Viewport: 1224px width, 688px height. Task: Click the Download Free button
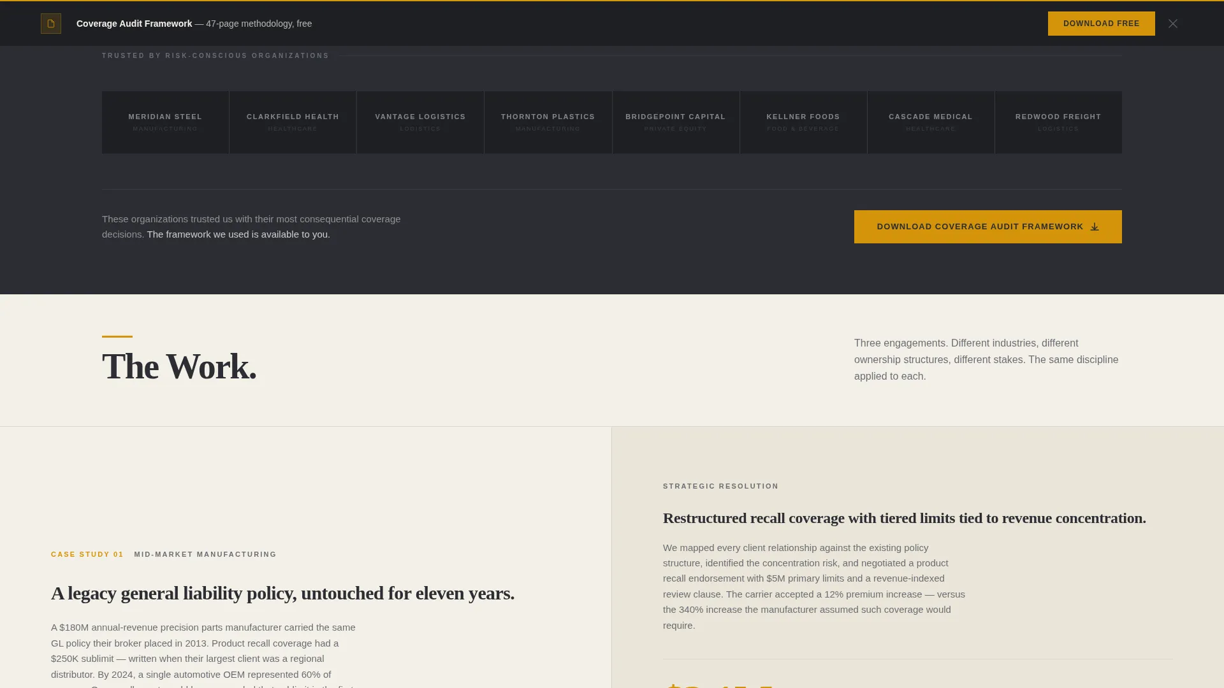tap(1101, 24)
